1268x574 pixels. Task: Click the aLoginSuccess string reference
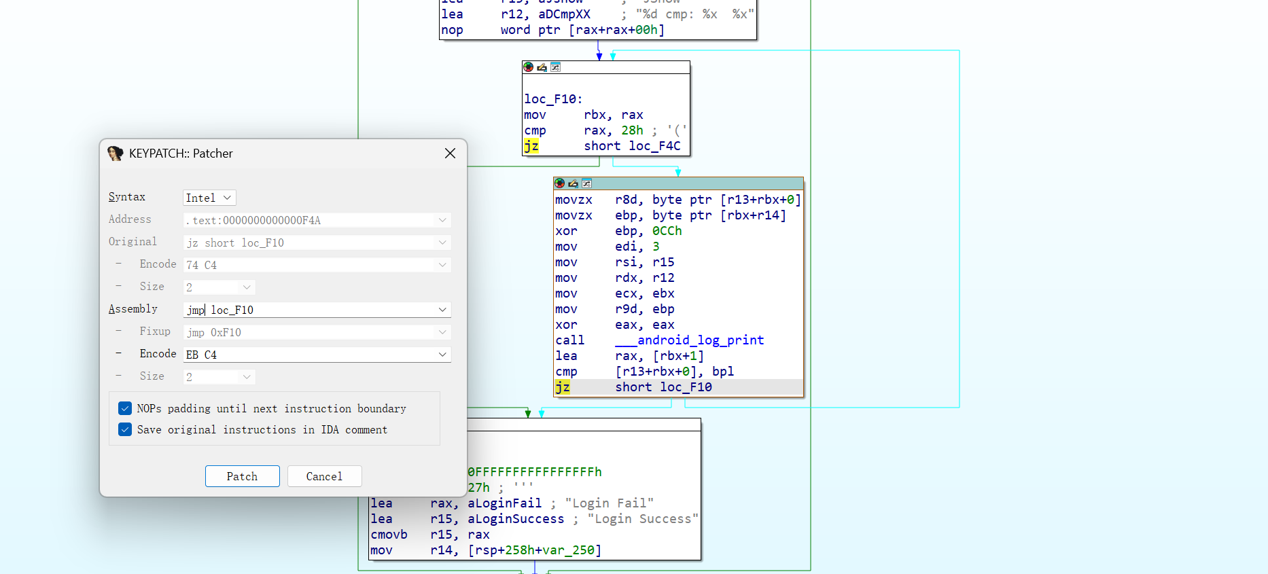(x=515, y=519)
